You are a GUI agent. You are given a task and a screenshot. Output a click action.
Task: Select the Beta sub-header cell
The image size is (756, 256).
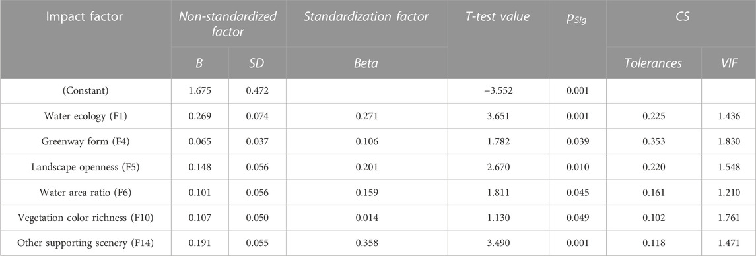click(x=366, y=63)
